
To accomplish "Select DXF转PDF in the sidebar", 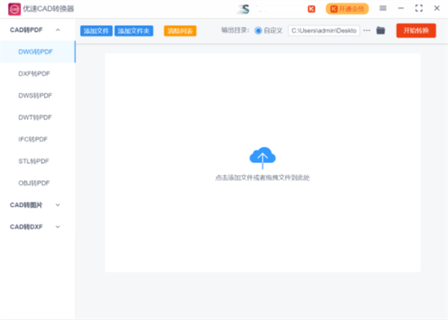I will coord(37,74).
